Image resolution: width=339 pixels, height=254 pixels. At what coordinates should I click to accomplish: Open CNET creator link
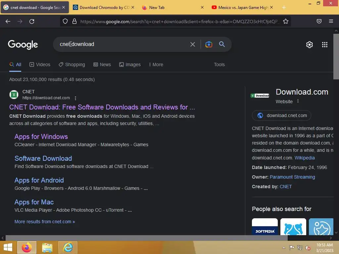pos(286,187)
